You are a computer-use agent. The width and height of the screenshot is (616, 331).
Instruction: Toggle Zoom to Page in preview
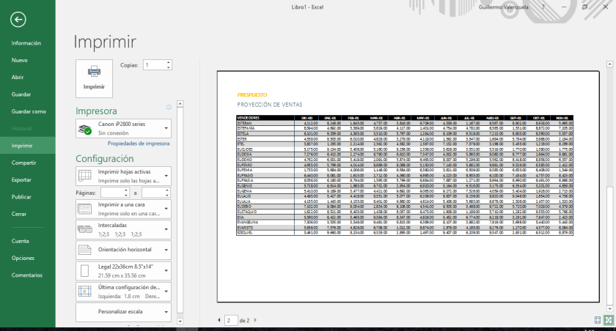coord(608,320)
